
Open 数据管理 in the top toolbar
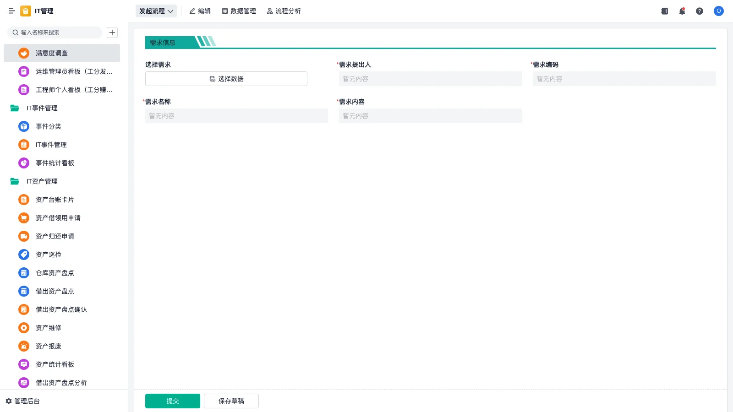[x=239, y=11]
